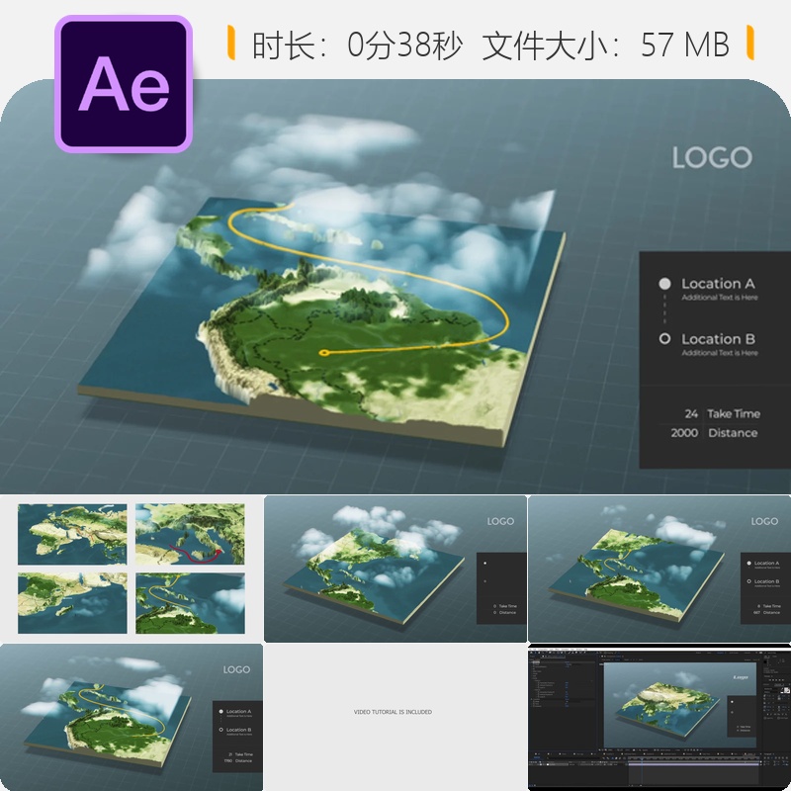The width and height of the screenshot is (791, 791).
Task: Click the LOGO placeholder in the main preview
Action: [x=712, y=156]
